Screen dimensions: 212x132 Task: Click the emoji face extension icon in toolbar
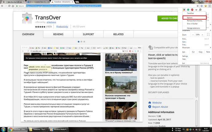[206, 6]
